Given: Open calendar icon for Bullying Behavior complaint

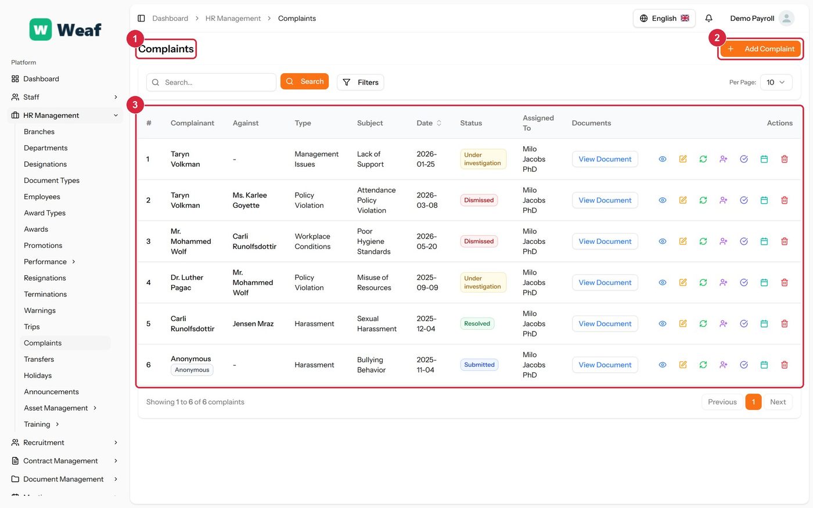Looking at the screenshot, I should (x=764, y=365).
